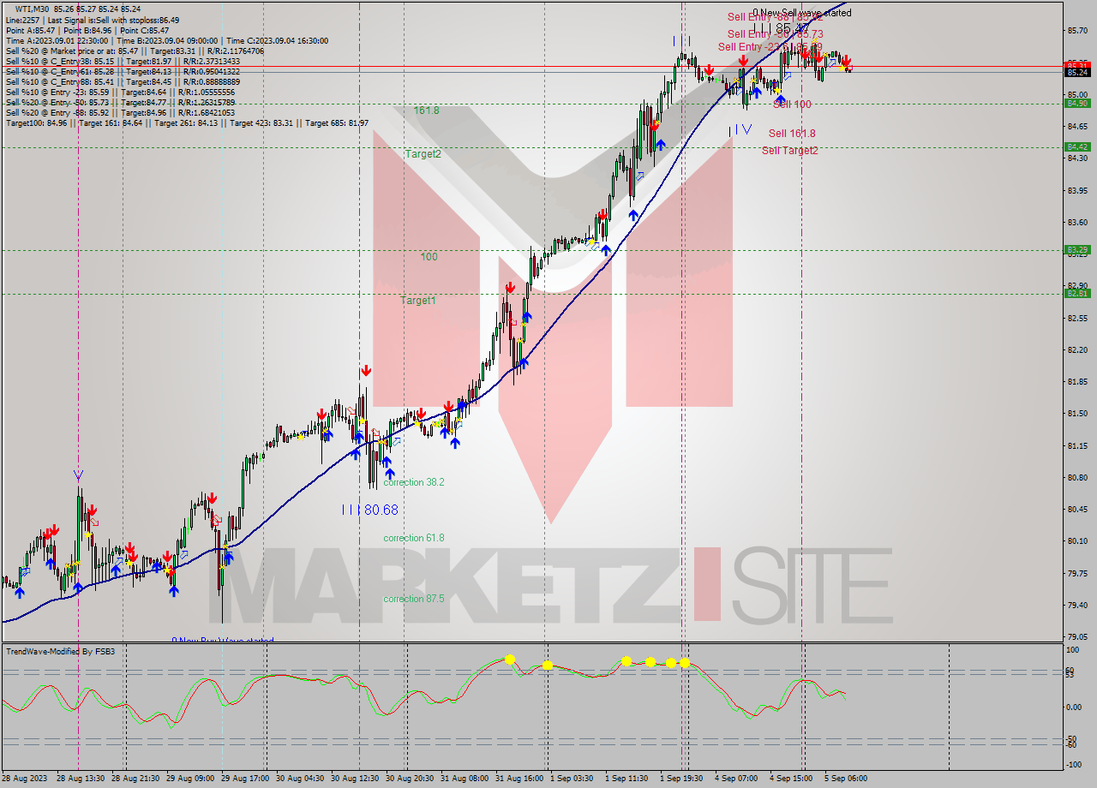Click the 80.10 price axis label
The width and height of the screenshot is (1097, 788).
coord(1077,541)
